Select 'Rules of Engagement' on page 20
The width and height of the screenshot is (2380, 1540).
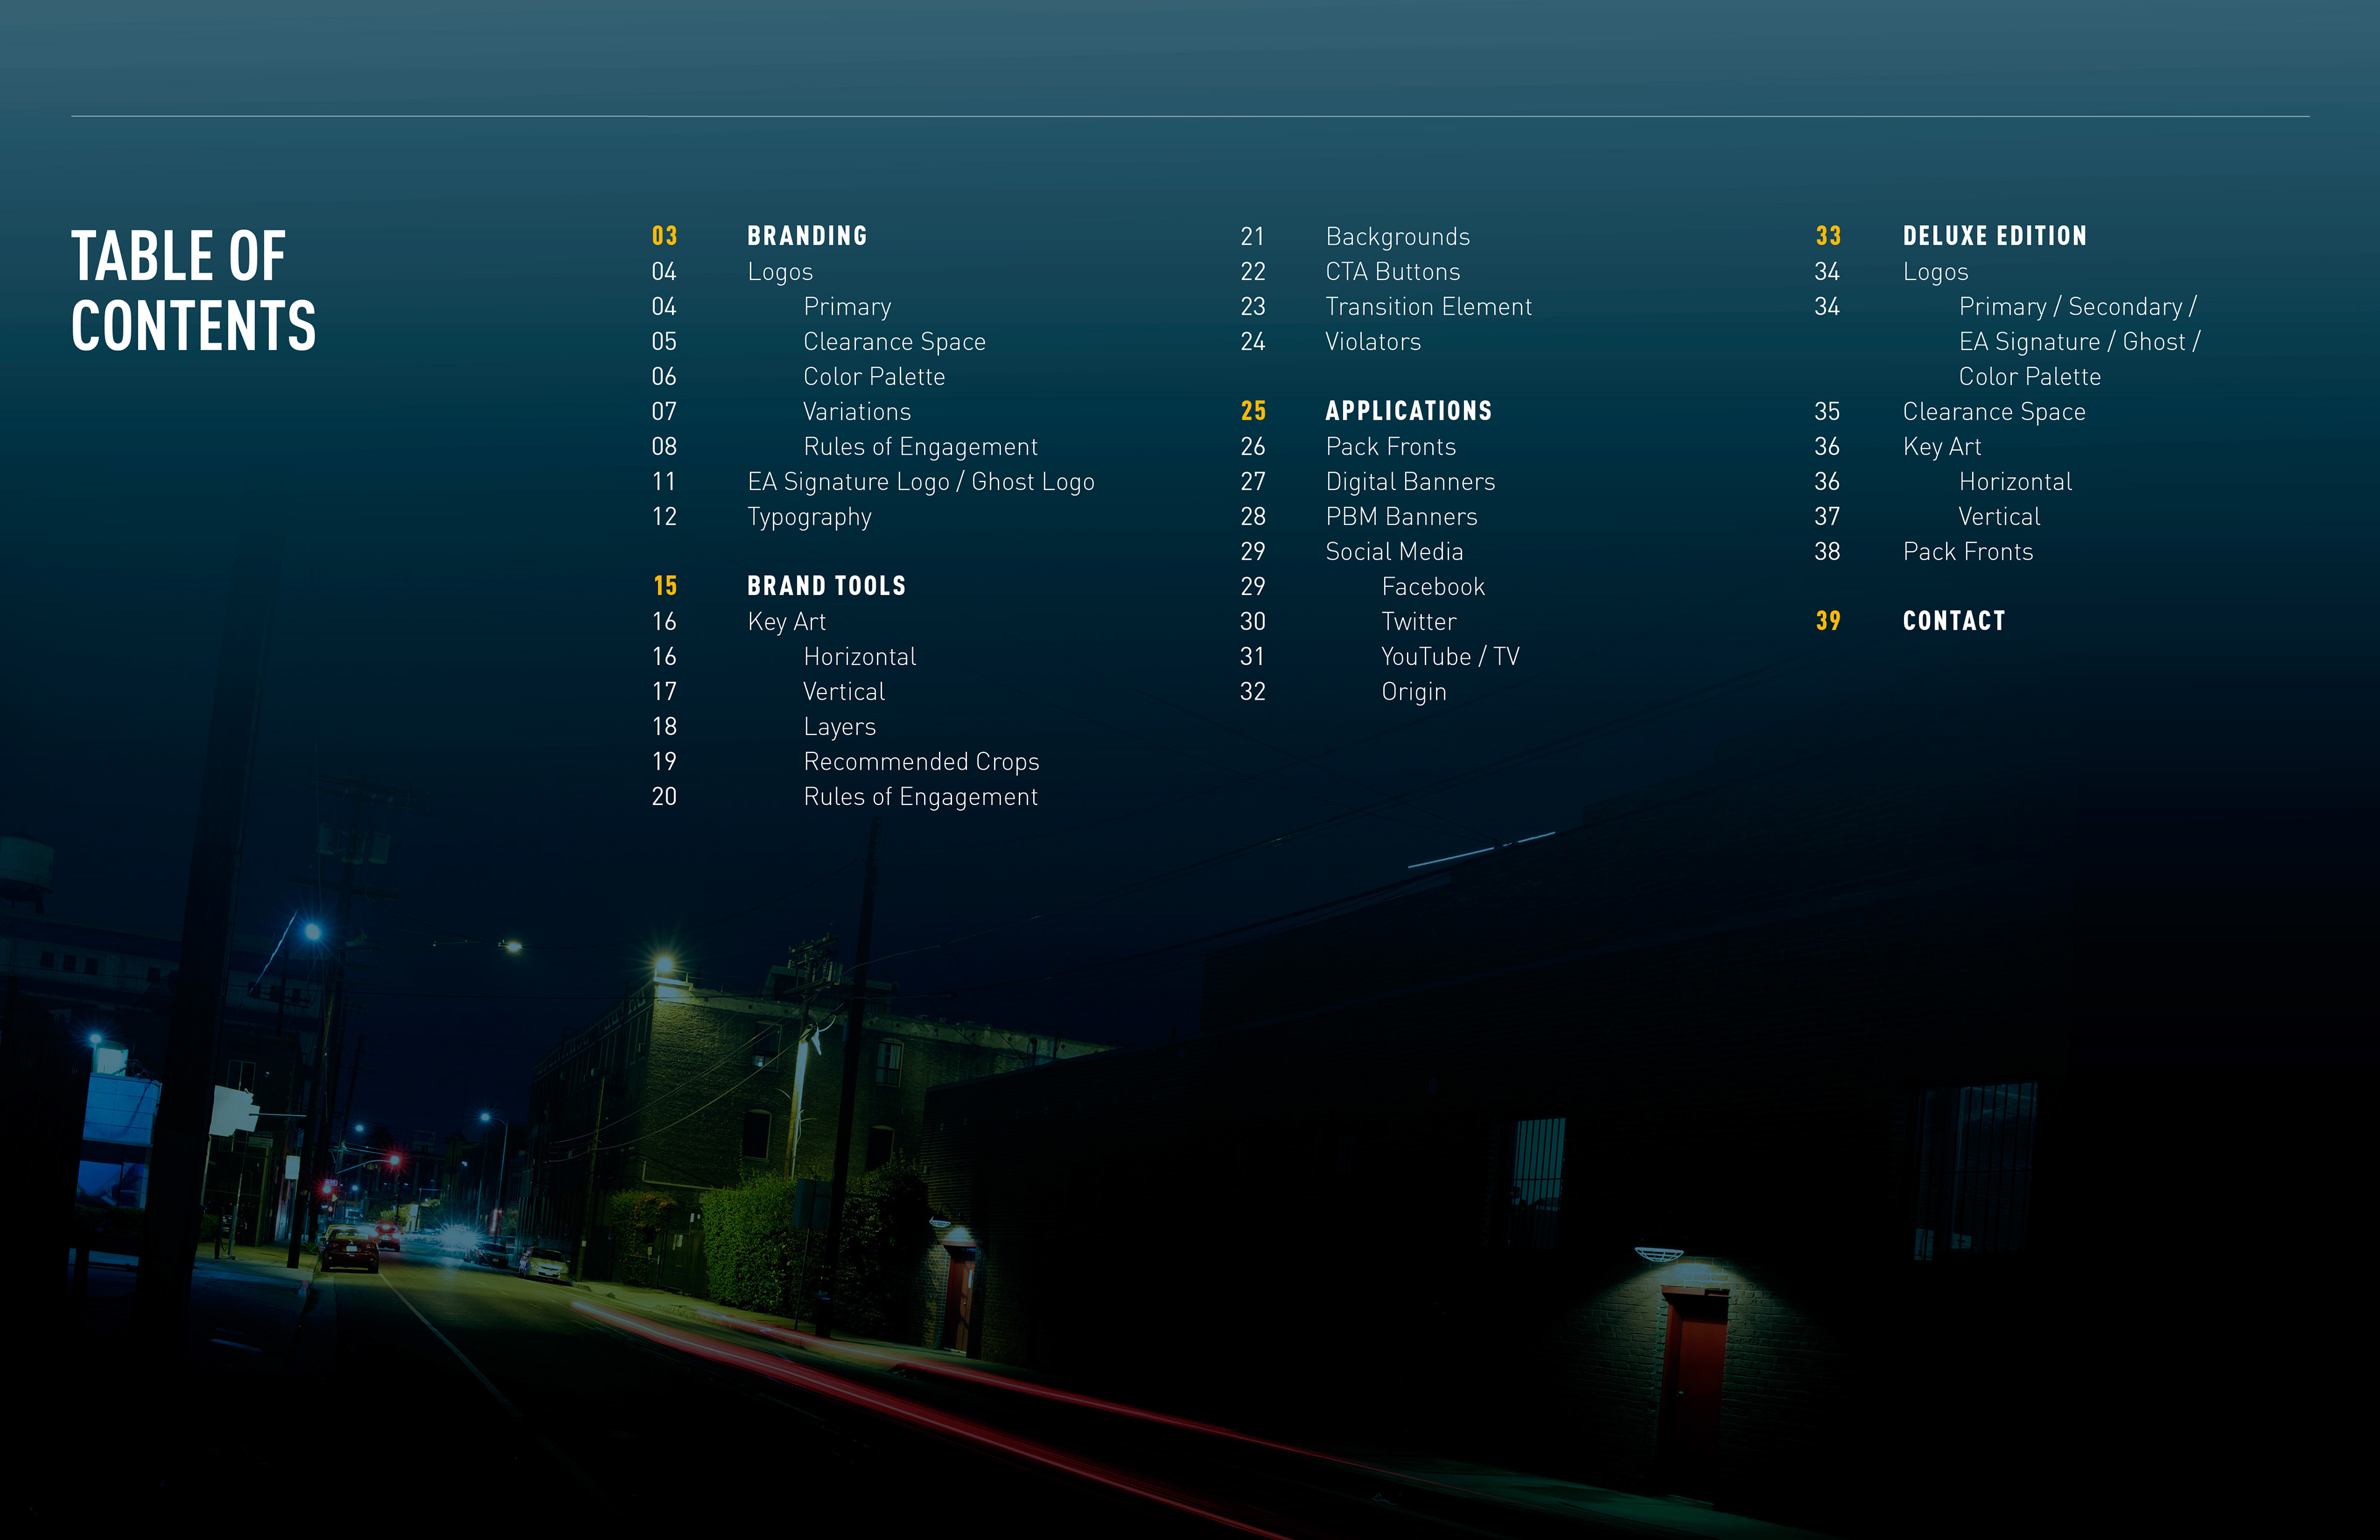[920, 797]
